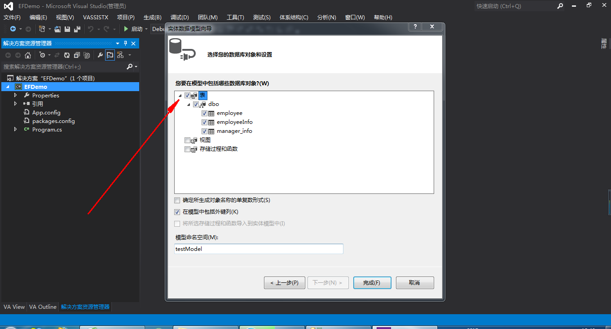Image resolution: width=611 pixels, height=329 pixels.
Task: Collapse the dbo node triangle
Action: point(189,105)
